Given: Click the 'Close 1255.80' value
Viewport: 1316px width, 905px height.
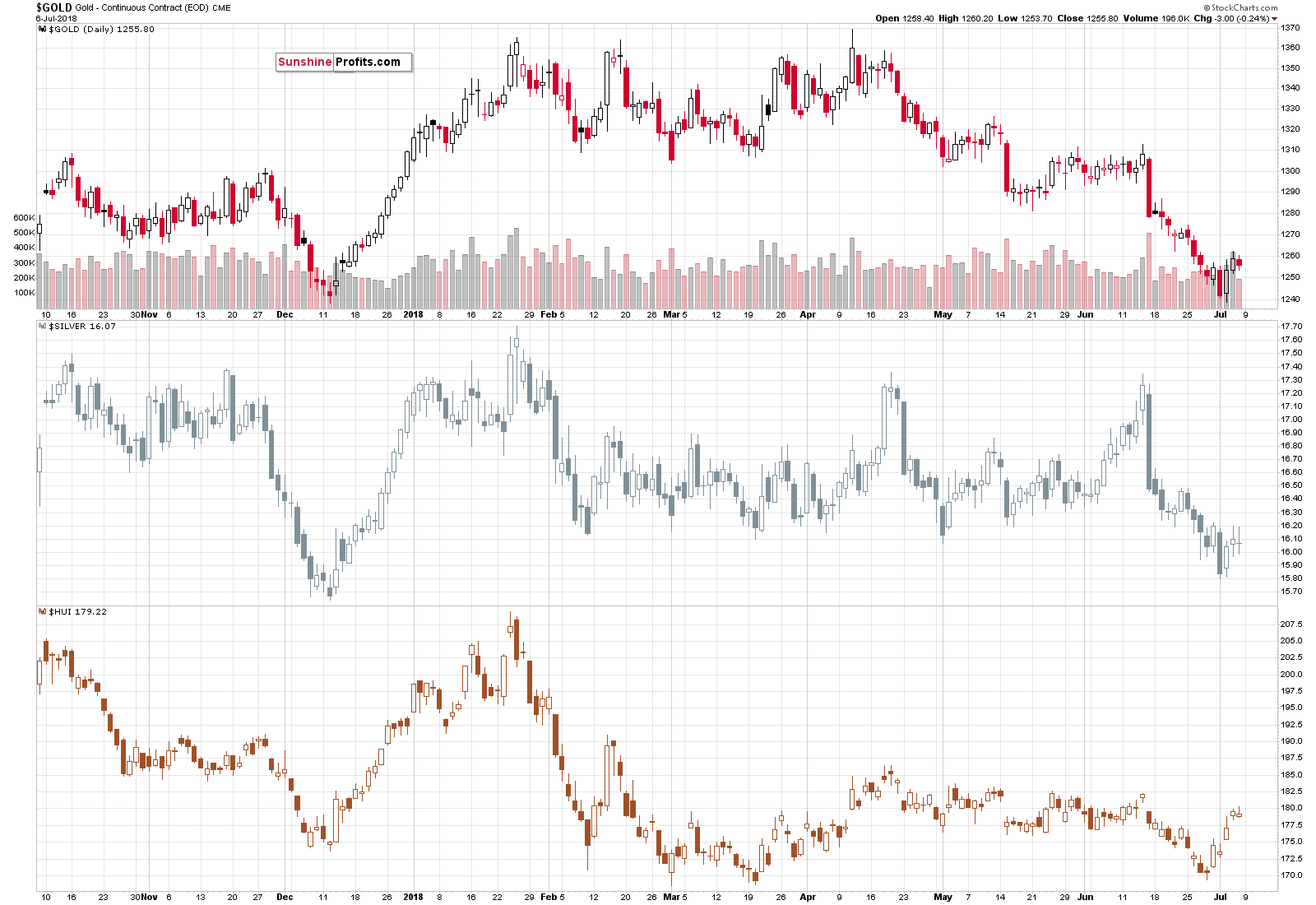Looking at the screenshot, I should point(1087,18).
